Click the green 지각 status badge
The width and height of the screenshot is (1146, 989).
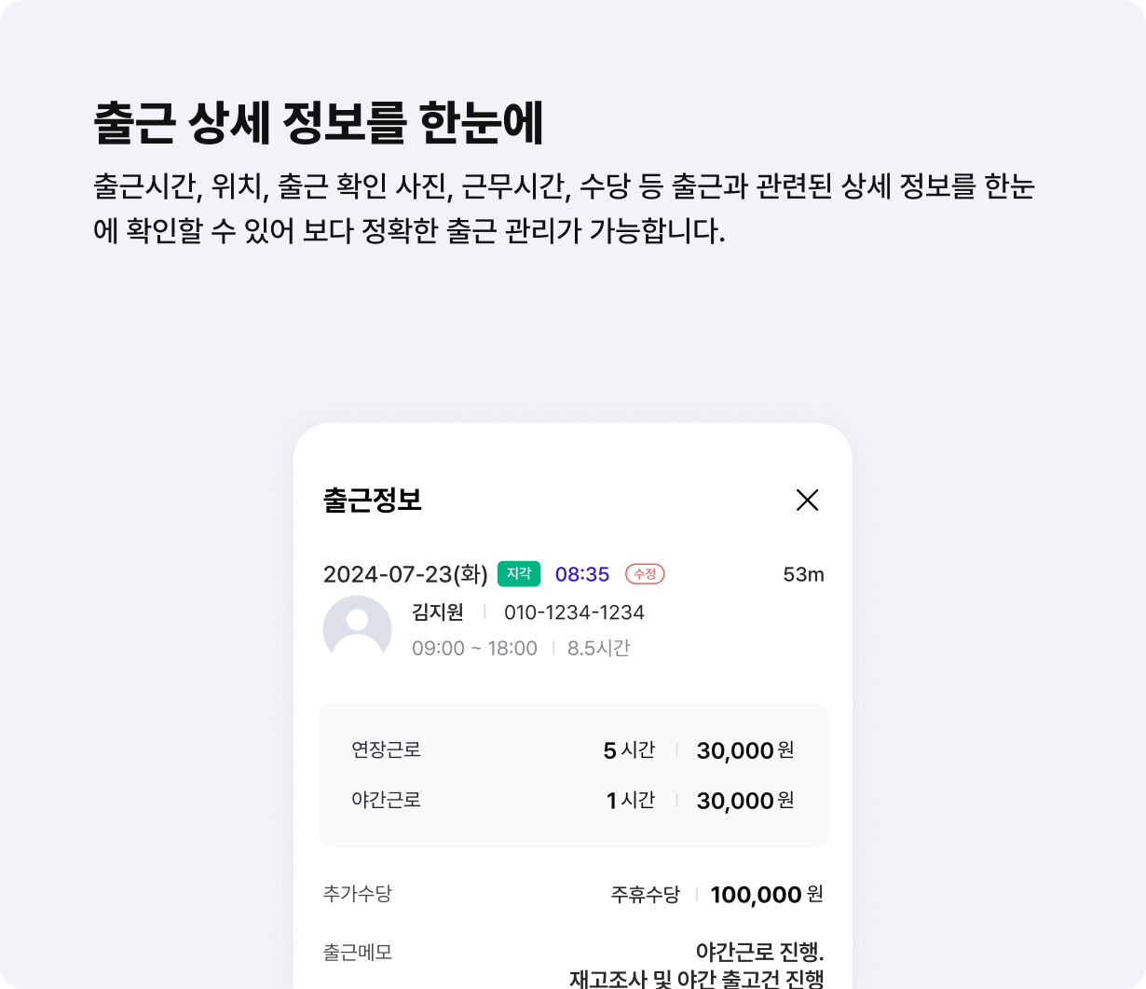click(519, 573)
